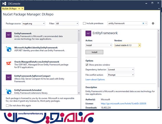The height and width of the screenshot is (124, 162).
Task: Click Microsoft.AspNet.Identity.EntityFramework package icon
Action: [x=9, y=49]
